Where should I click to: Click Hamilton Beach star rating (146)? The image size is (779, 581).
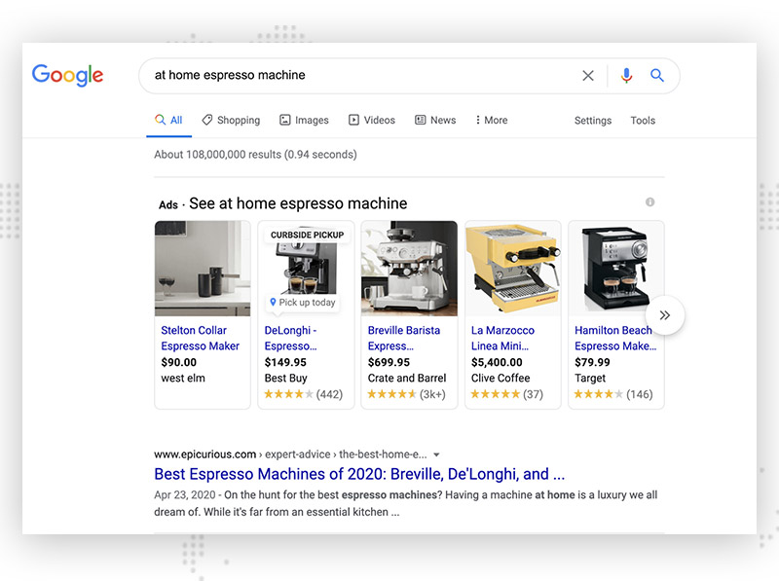click(613, 394)
